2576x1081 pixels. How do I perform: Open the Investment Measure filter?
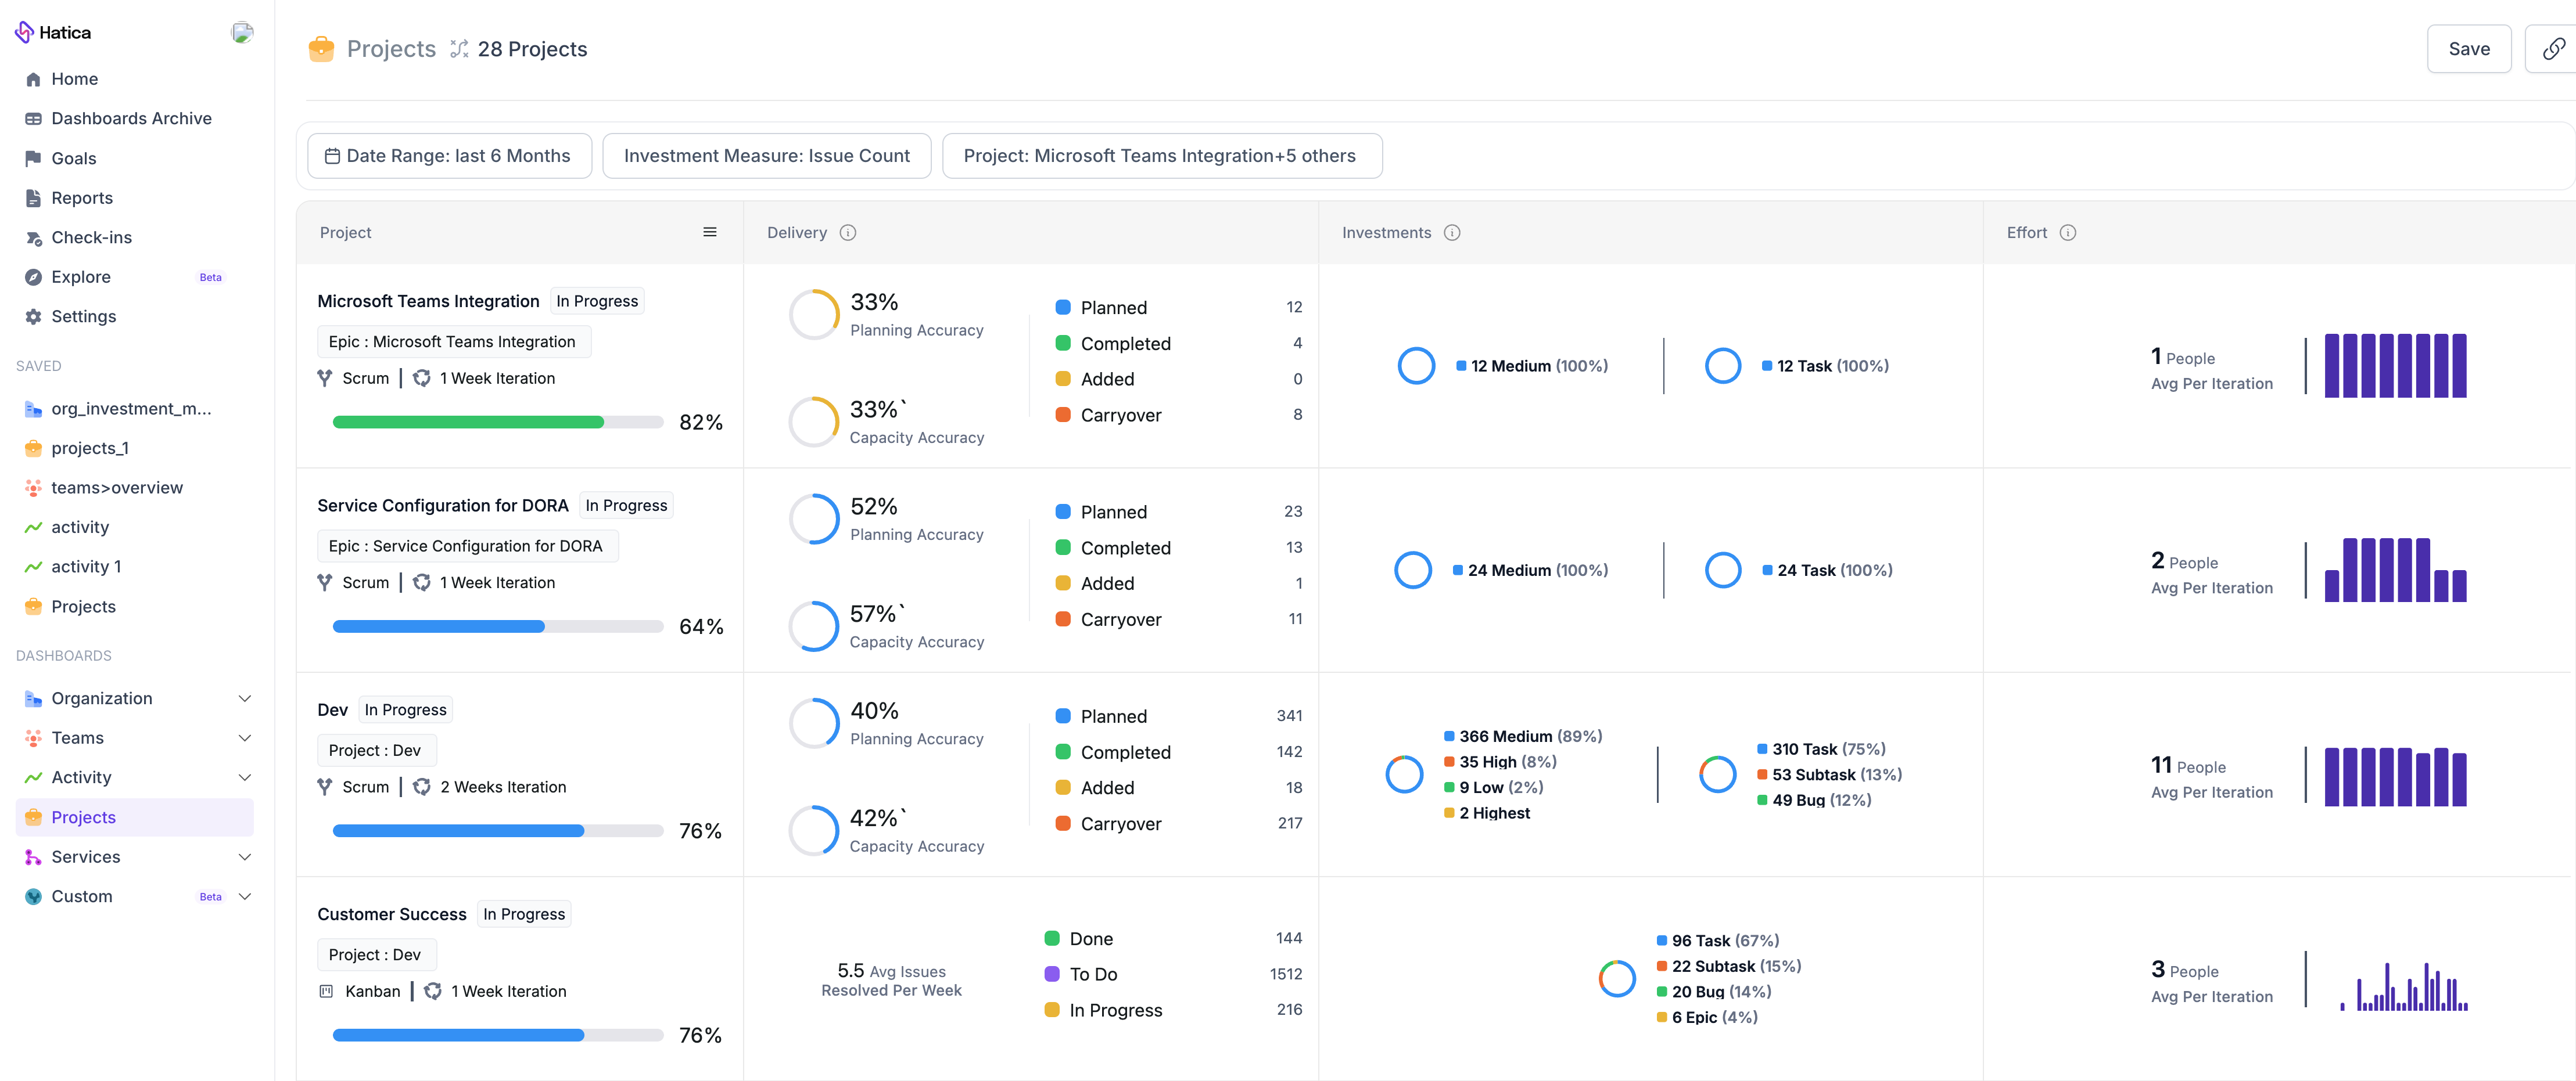[x=766, y=154]
